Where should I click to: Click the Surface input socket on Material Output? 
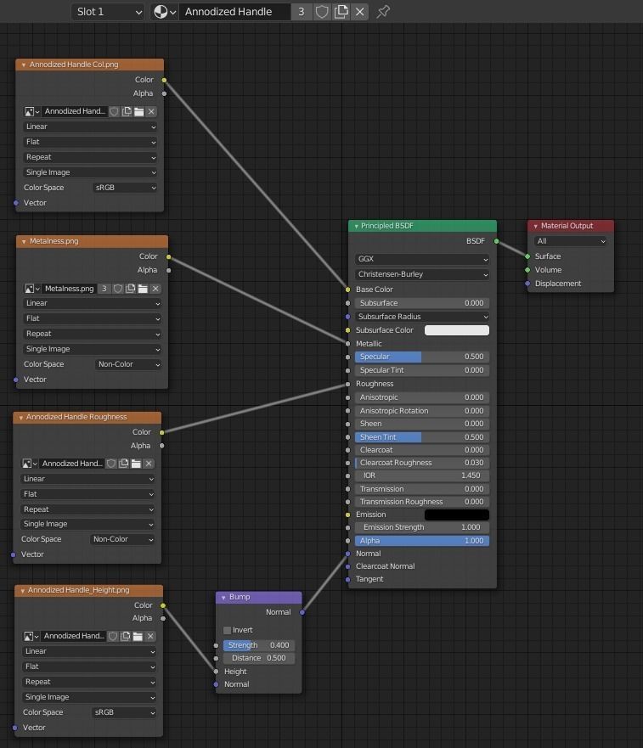[x=527, y=256]
